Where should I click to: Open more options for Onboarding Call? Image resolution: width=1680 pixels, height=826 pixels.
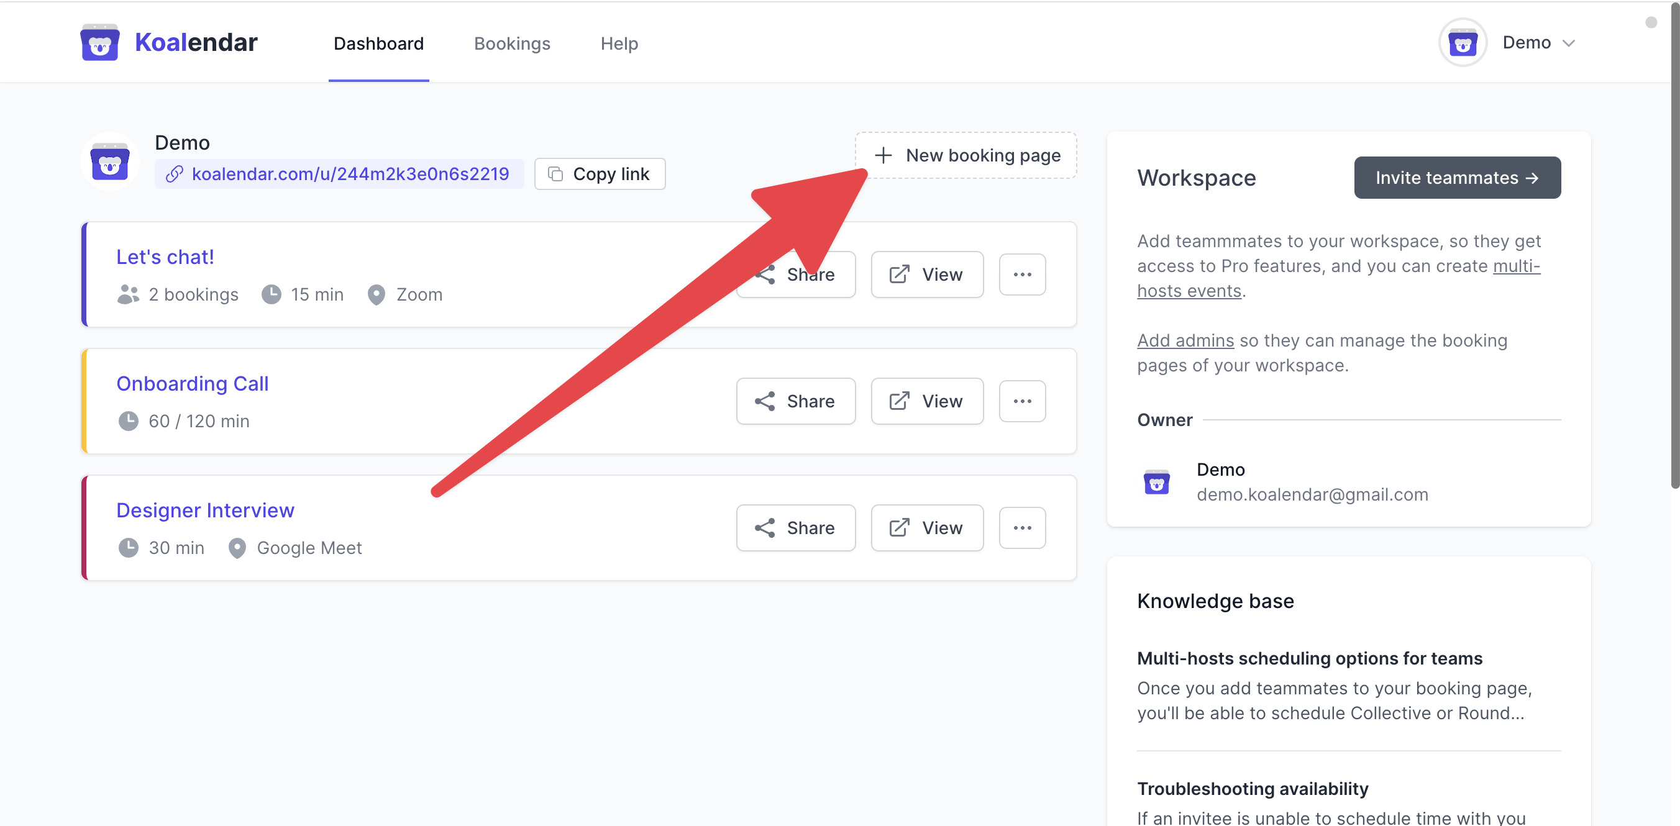pyautogui.click(x=1022, y=401)
